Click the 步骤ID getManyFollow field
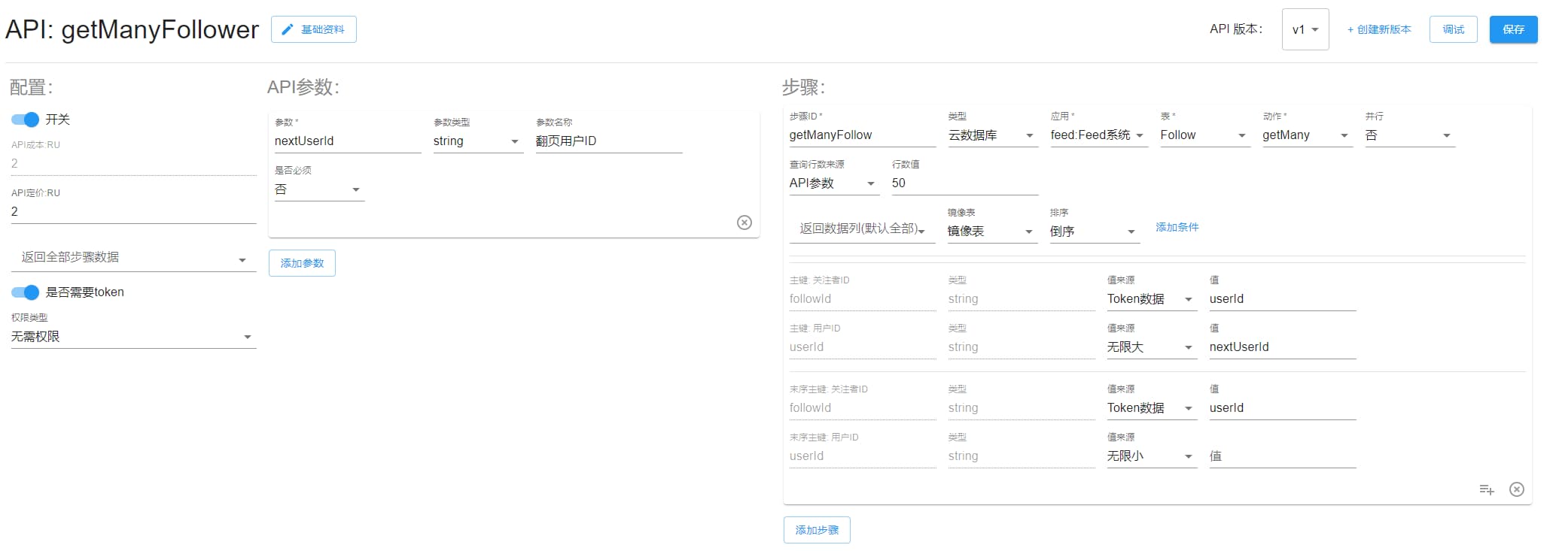Viewport: 1556px width, 551px height. pyautogui.click(x=863, y=135)
